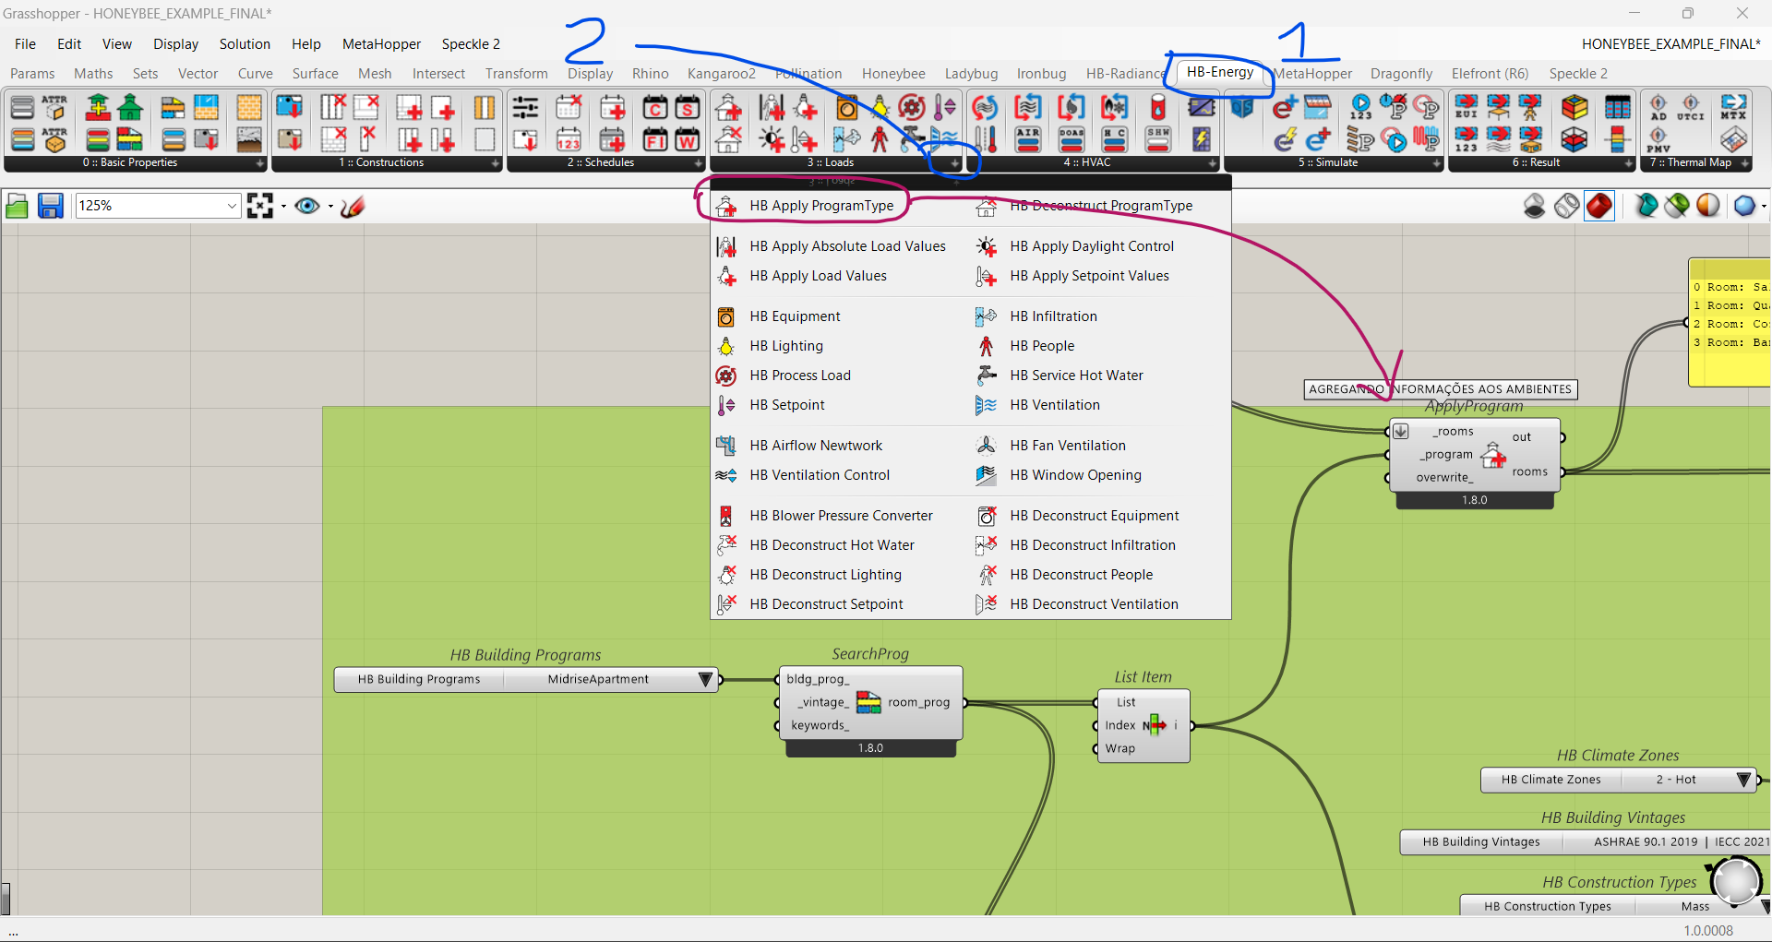
Task: Choose HB Window Opening component
Action: tap(1075, 475)
